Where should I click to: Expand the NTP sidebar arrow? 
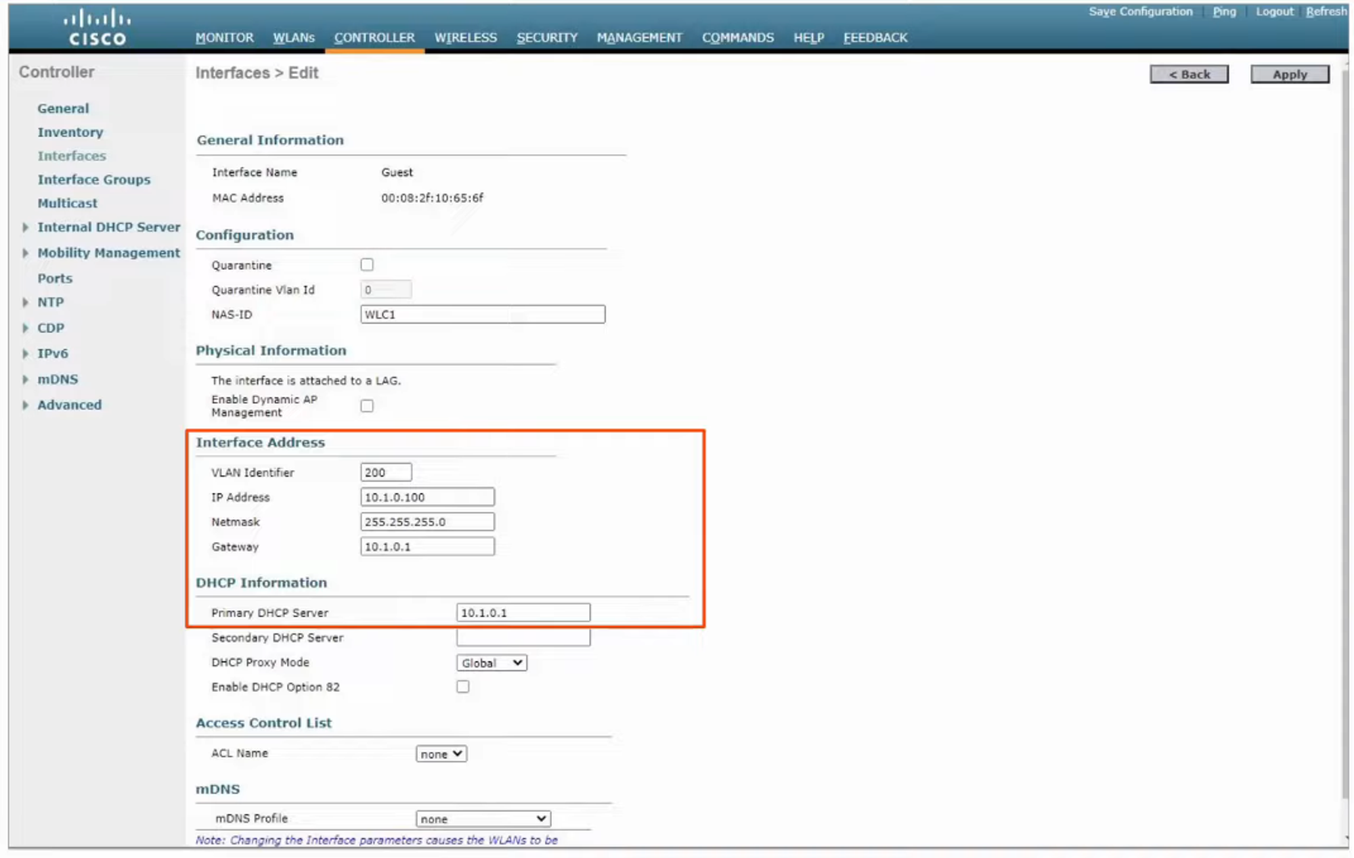click(x=26, y=302)
